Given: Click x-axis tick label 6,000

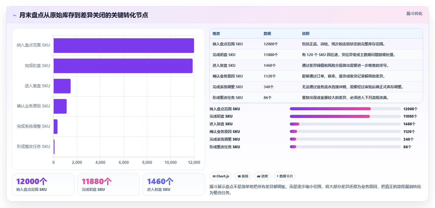Looking at the screenshot, I should pyautogui.click(x=124, y=162).
